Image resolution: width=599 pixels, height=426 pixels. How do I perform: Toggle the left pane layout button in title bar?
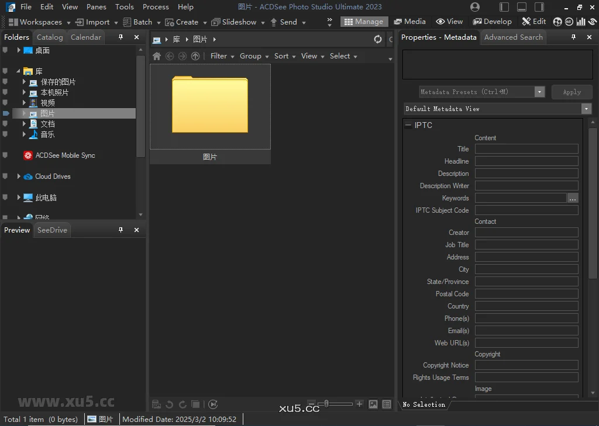click(504, 7)
